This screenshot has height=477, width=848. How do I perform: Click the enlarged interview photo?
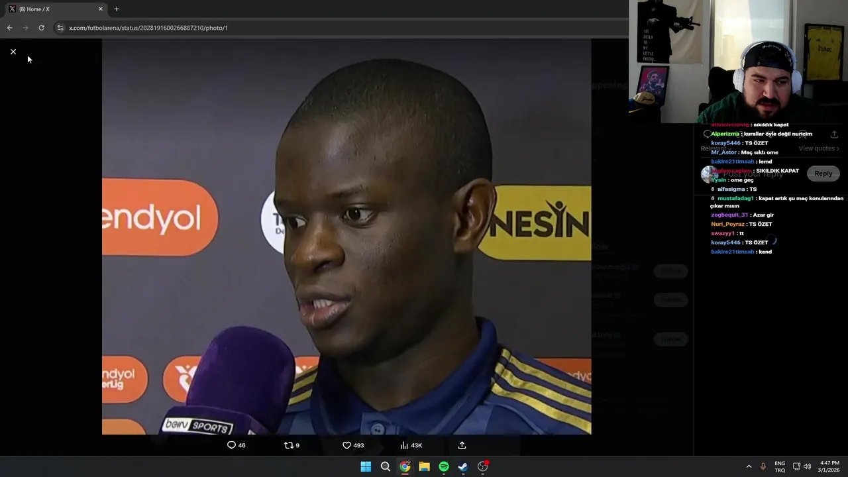[x=346, y=237]
